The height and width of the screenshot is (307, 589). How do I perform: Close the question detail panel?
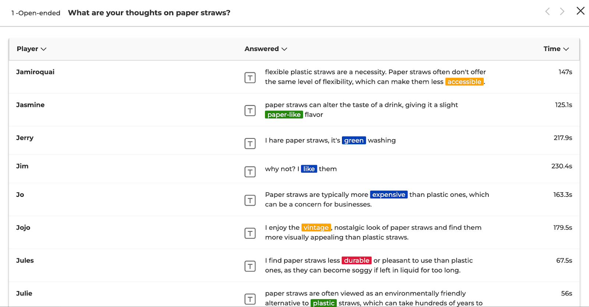581,11
